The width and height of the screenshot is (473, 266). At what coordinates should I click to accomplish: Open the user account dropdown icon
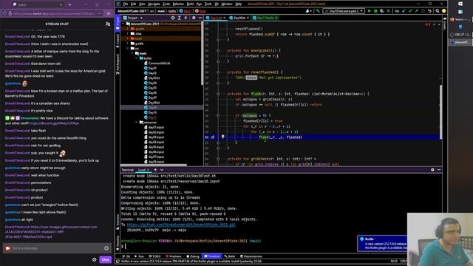(309, 11)
